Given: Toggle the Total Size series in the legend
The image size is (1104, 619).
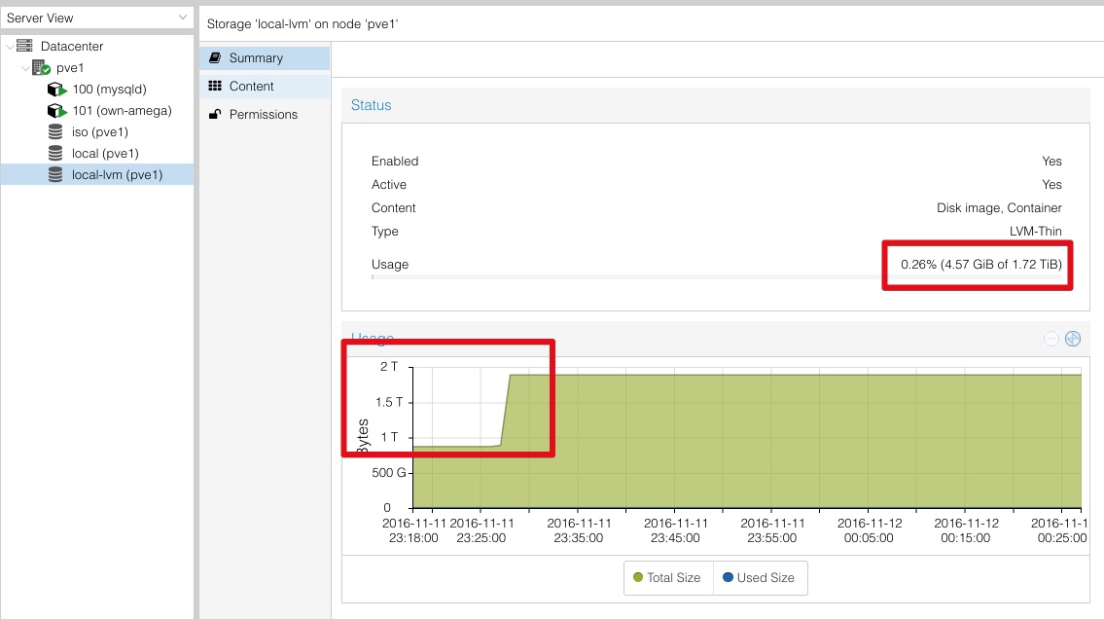Looking at the screenshot, I should pos(668,577).
